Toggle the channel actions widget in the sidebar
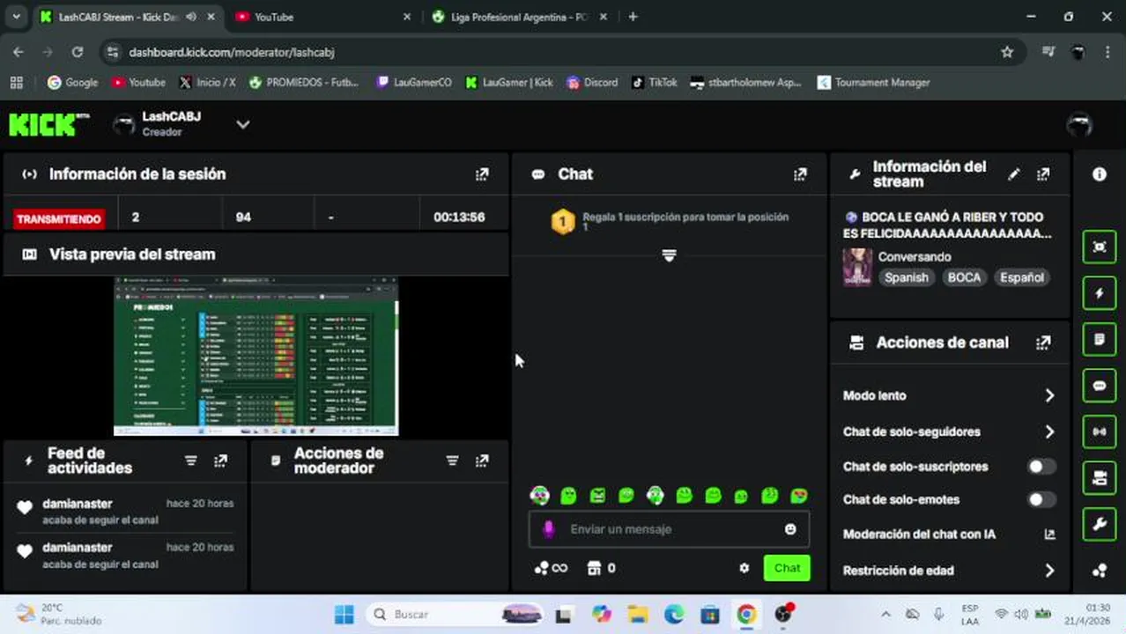 click(1100, 478)
